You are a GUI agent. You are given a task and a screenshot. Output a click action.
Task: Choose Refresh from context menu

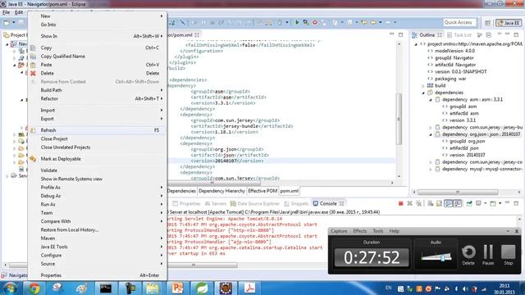click(x=97, y=130)
